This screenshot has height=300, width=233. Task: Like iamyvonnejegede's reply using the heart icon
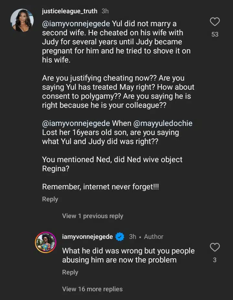click(x=215, y=247)
